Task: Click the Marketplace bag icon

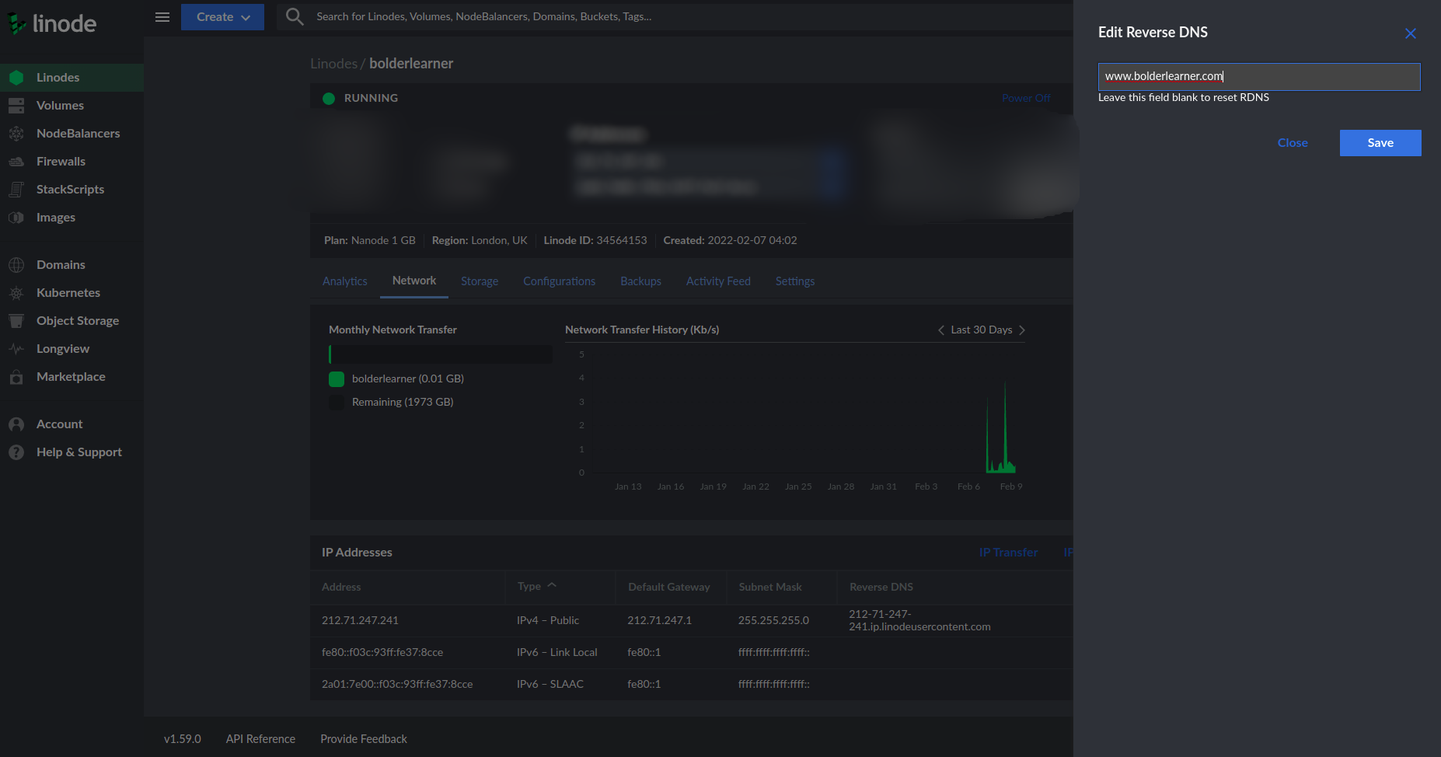Action: click(x=16, y=377)
